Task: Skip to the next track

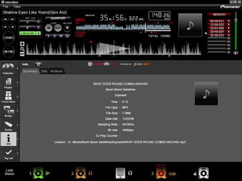Action: (13, 19)
